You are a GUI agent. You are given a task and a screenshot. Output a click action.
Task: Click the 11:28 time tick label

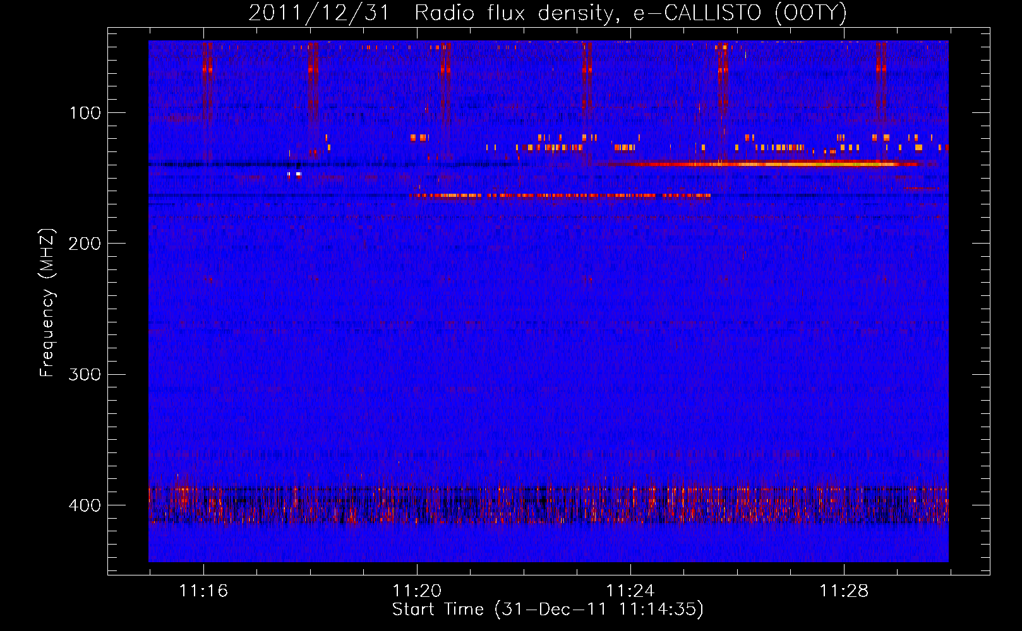tap(844, 591)
